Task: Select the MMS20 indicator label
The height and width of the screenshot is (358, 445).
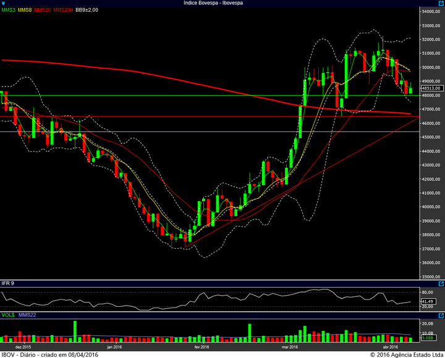Action: (x=43, y=10)
